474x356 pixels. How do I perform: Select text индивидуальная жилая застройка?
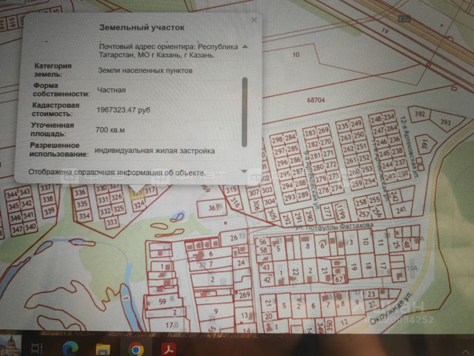(x=155, y=151)
